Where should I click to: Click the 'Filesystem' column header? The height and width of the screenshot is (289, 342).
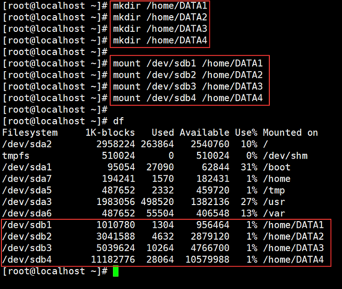point(30,133)
